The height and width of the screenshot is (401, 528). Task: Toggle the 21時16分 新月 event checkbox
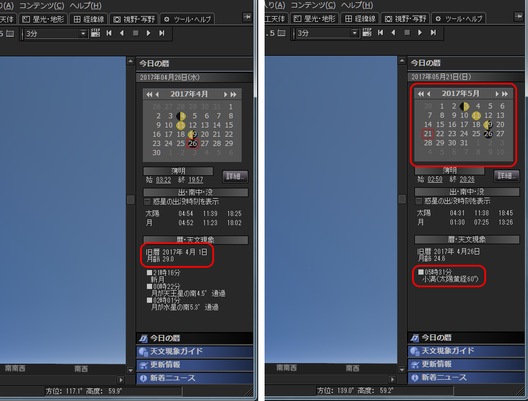[x=150, y=272]
